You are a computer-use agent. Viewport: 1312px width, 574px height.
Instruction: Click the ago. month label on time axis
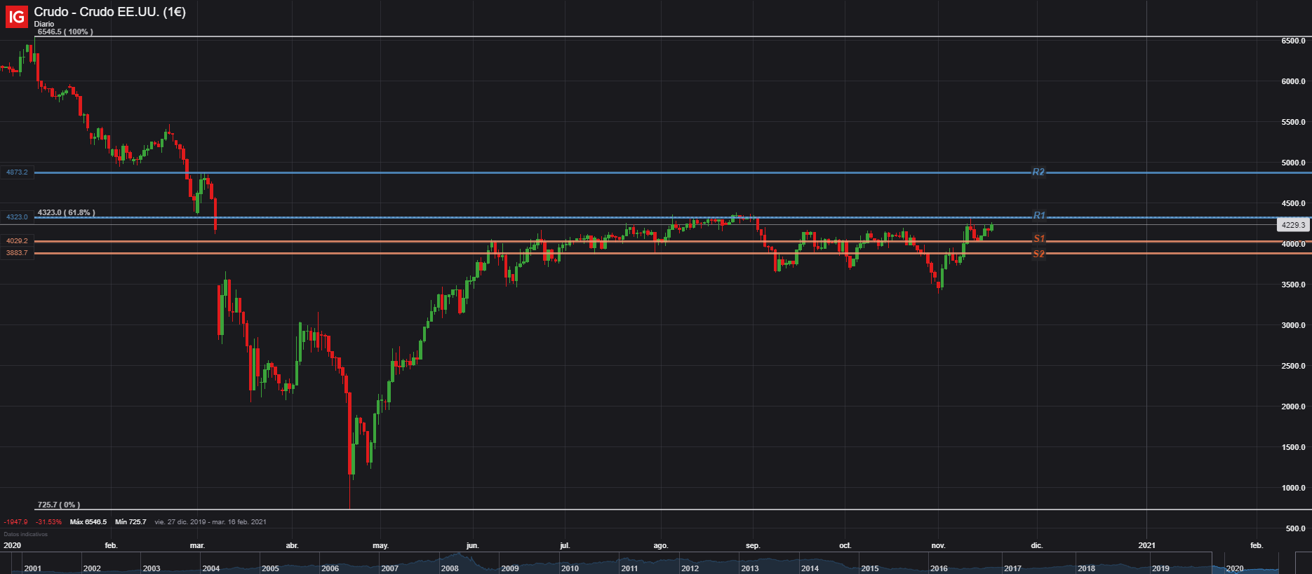click(661, 545)
